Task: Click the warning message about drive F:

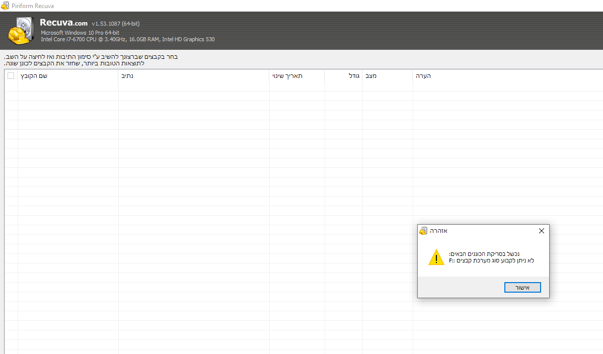Action: pos(491,260)
